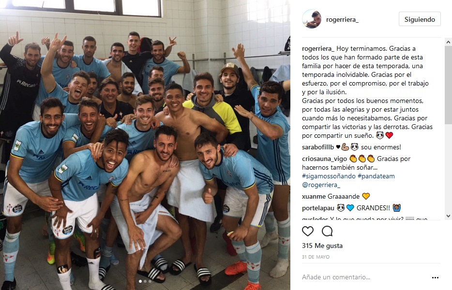
Task: Like the post with the heart icon
Action: point(308,231)
